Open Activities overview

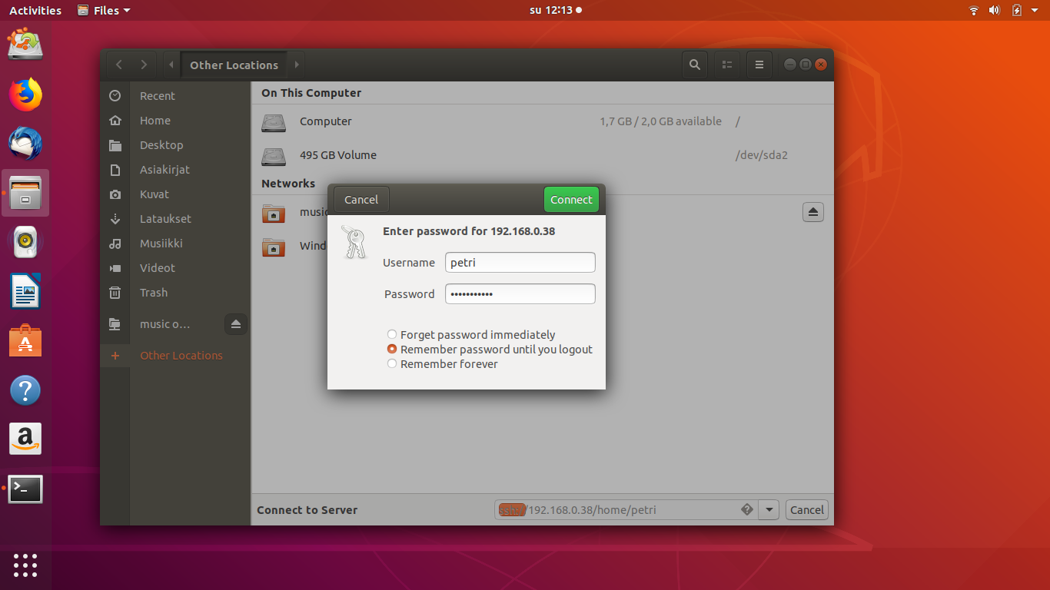pyautogui.click(x=35, y=11)
